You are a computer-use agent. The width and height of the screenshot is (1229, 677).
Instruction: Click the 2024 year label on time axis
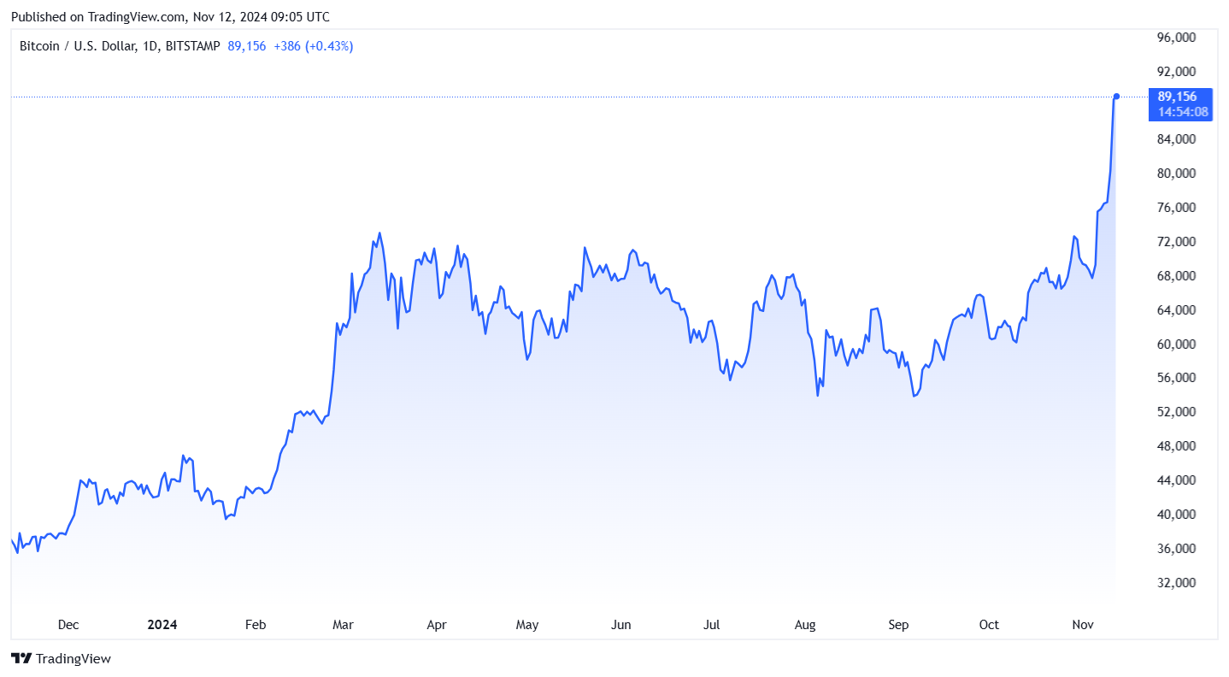click(x=162, y=625)
